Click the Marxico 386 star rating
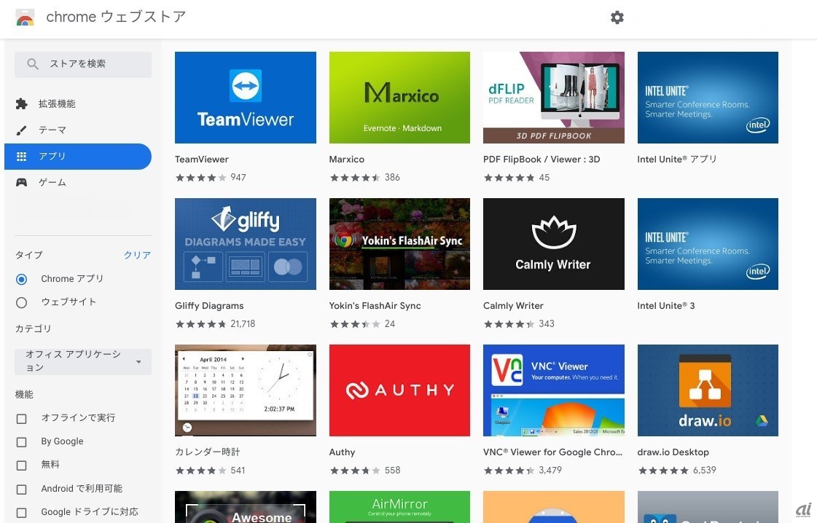The image size is (817, 523). (364, 178)
